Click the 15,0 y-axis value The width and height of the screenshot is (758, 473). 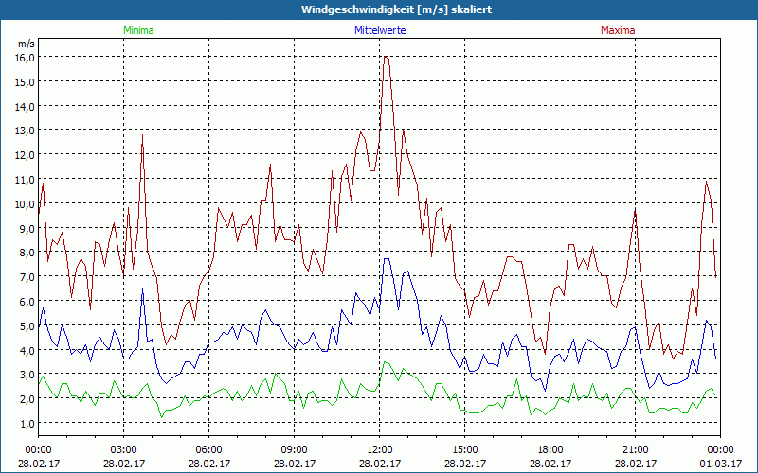[26, 81]
